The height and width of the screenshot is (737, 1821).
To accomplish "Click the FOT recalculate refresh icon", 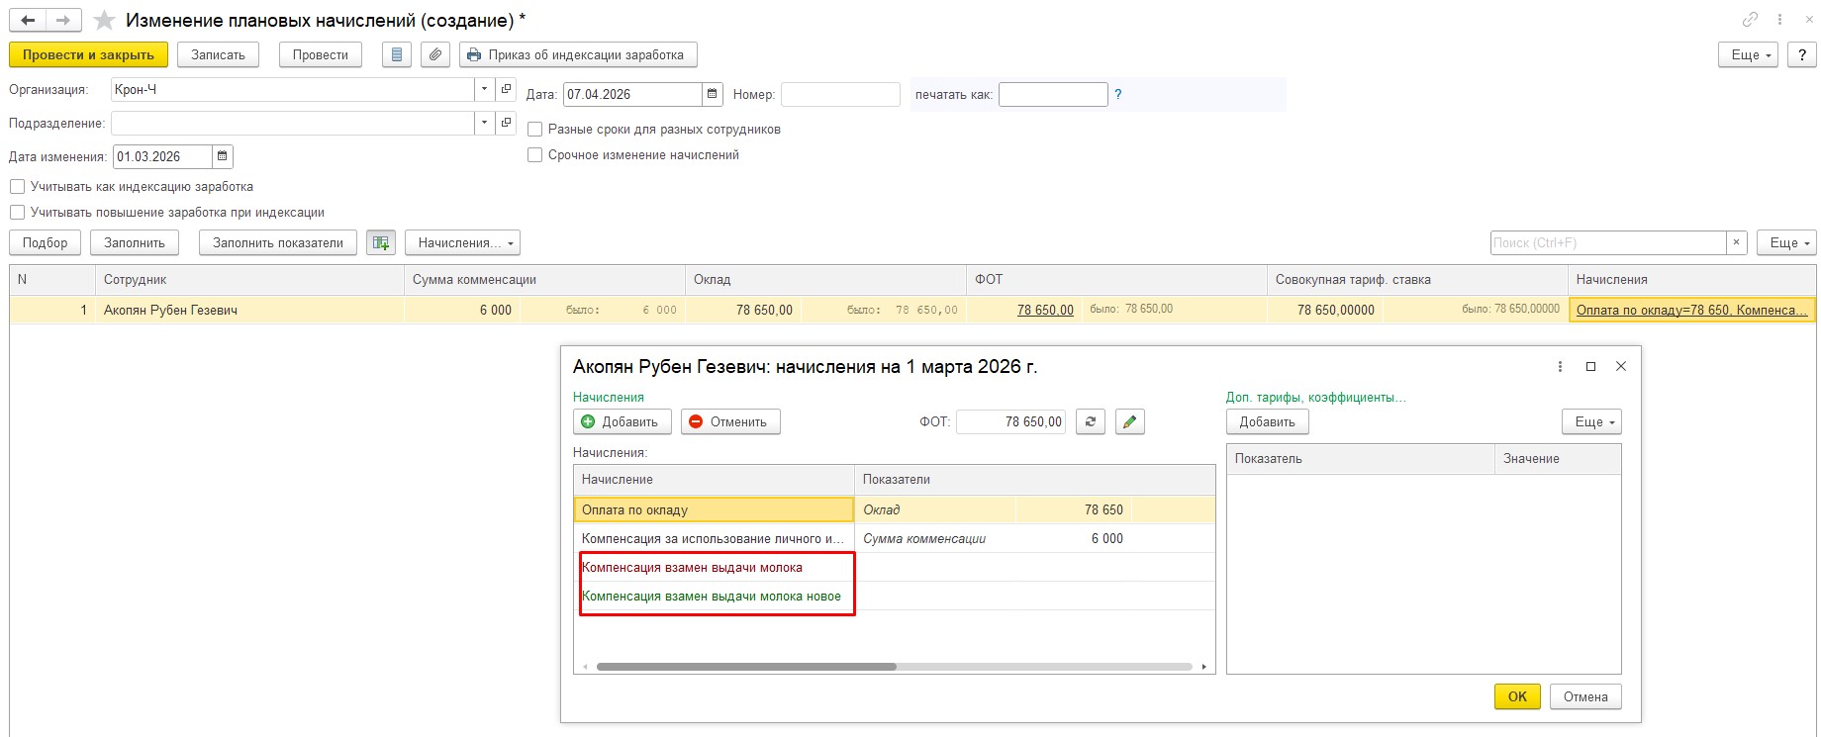I will point(1090,421).
